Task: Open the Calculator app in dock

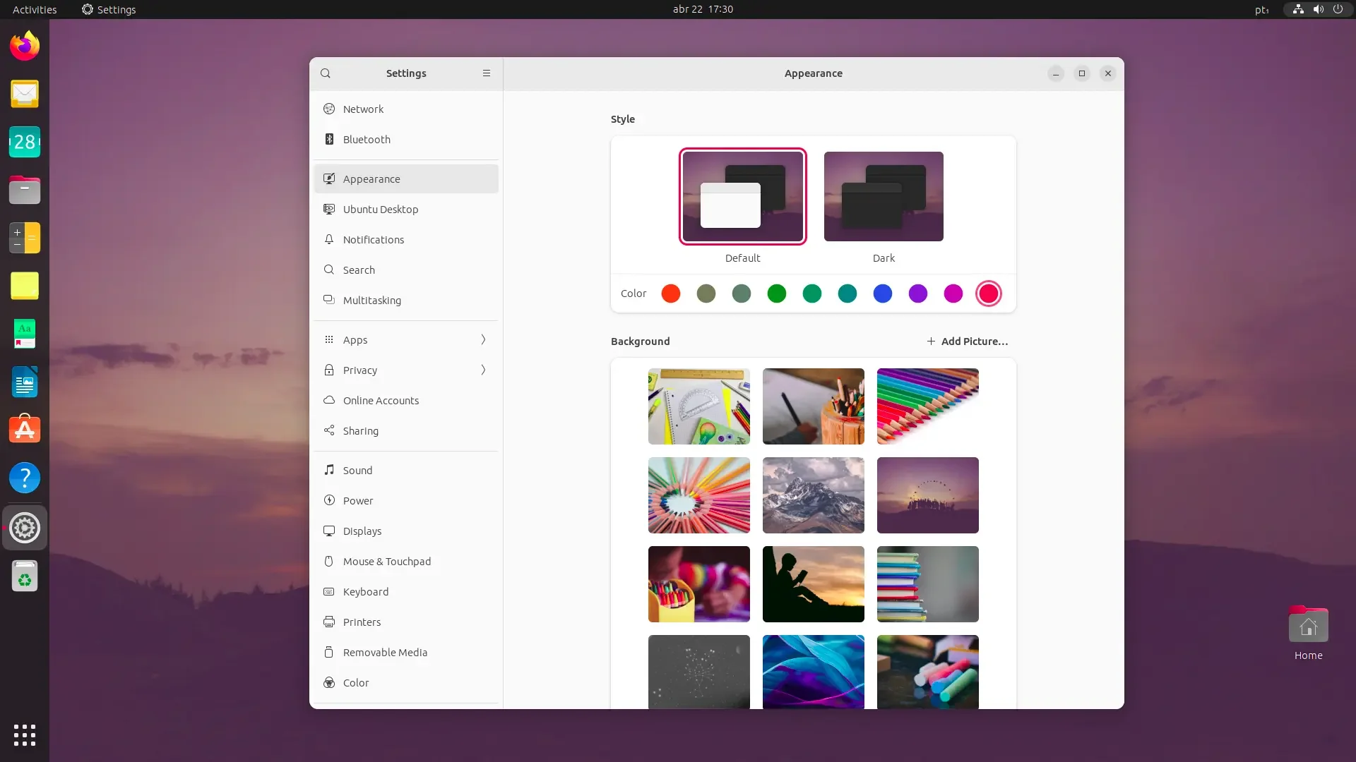Action: point(25,238)
